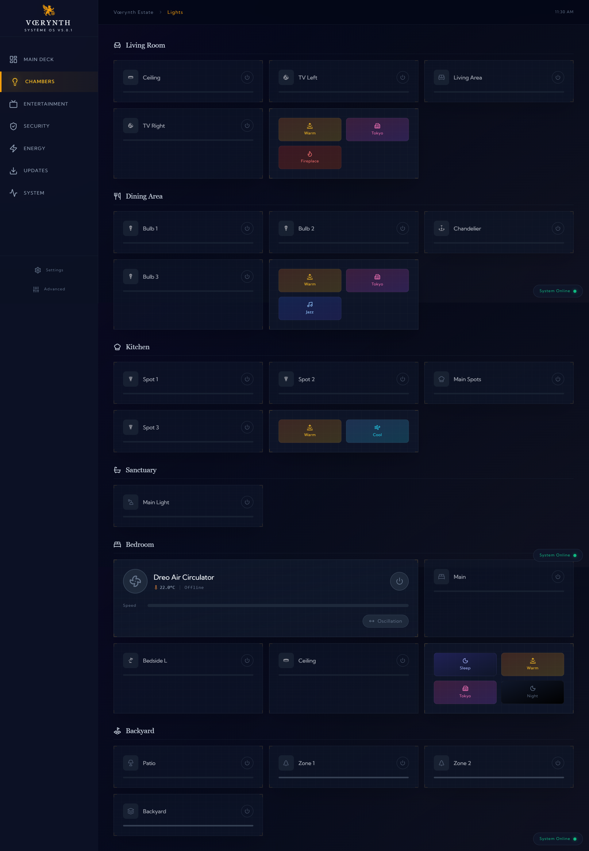This screenshot has height=851, width=589.
Task: Open the Entertainment menu item
Action: click(x=46, y=104)
